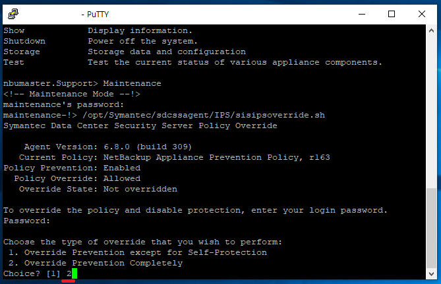Click option '1. Override Prevention except for Self-Protection'
Viewport: 441px width, 284px height.
[138, 252]
